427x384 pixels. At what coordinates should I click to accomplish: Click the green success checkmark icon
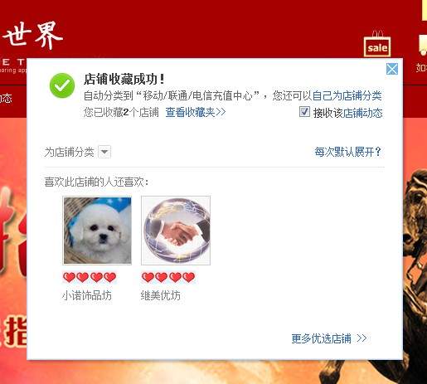(62, 85)
